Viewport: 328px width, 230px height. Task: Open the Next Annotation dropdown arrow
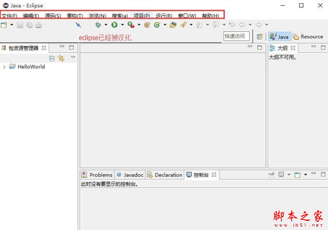[x=207, y=25]
